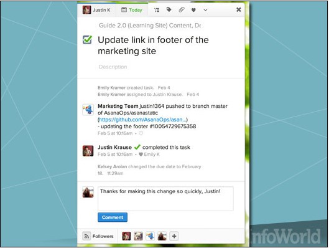Image resolution: width=329 pixels, height=248 pixels.
Task: Open the Guide 2.0 project breadcrumb
Action: coord(150,26)
